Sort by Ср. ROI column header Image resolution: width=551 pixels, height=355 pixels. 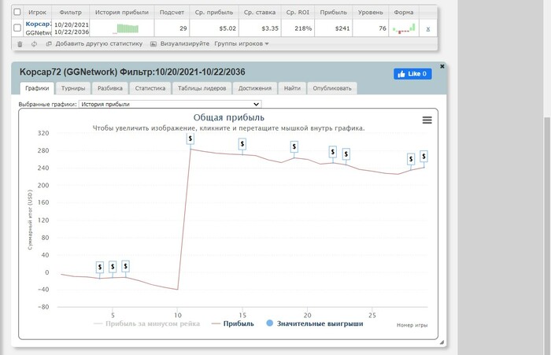pyautogui.click(x=298, y=12)
